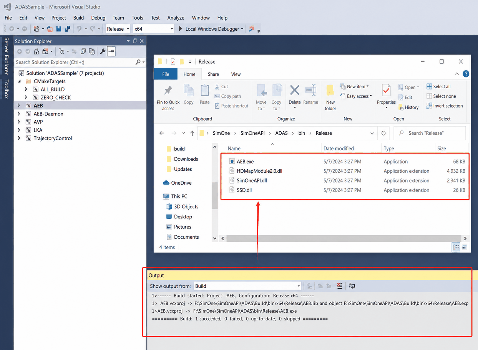Click Select all in Explorer ribbon

tap(438, 86)
